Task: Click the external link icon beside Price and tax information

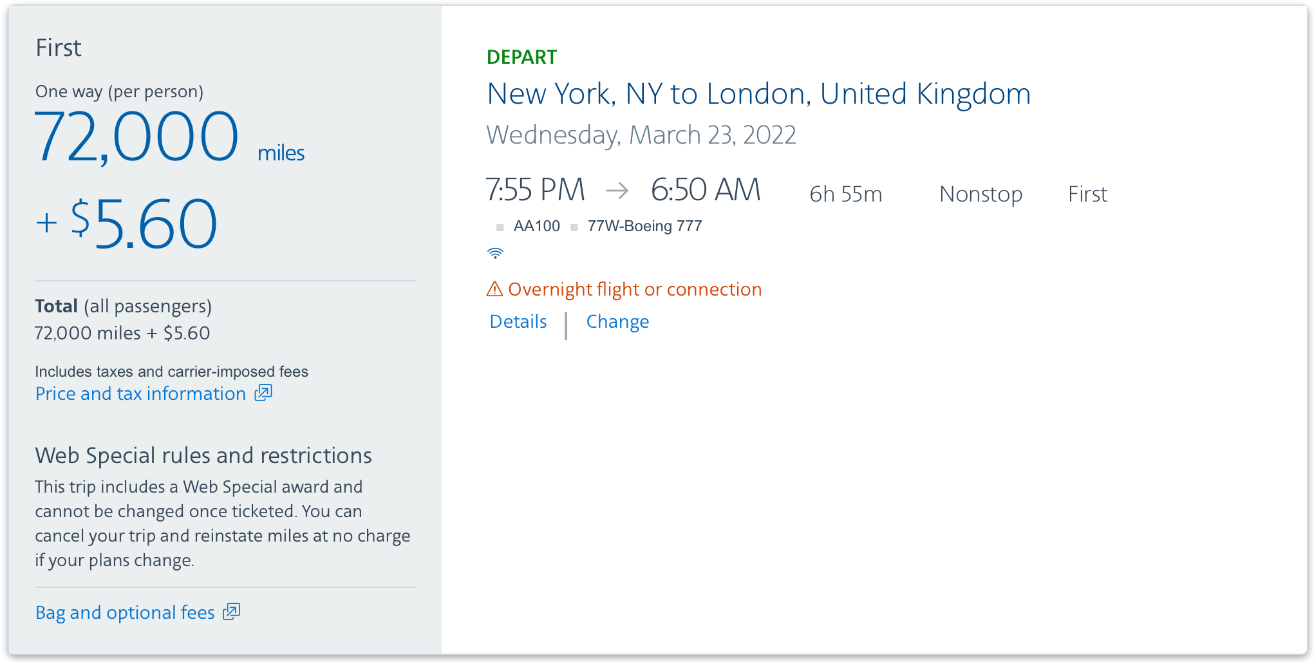Action: click(x=263, y=392)
